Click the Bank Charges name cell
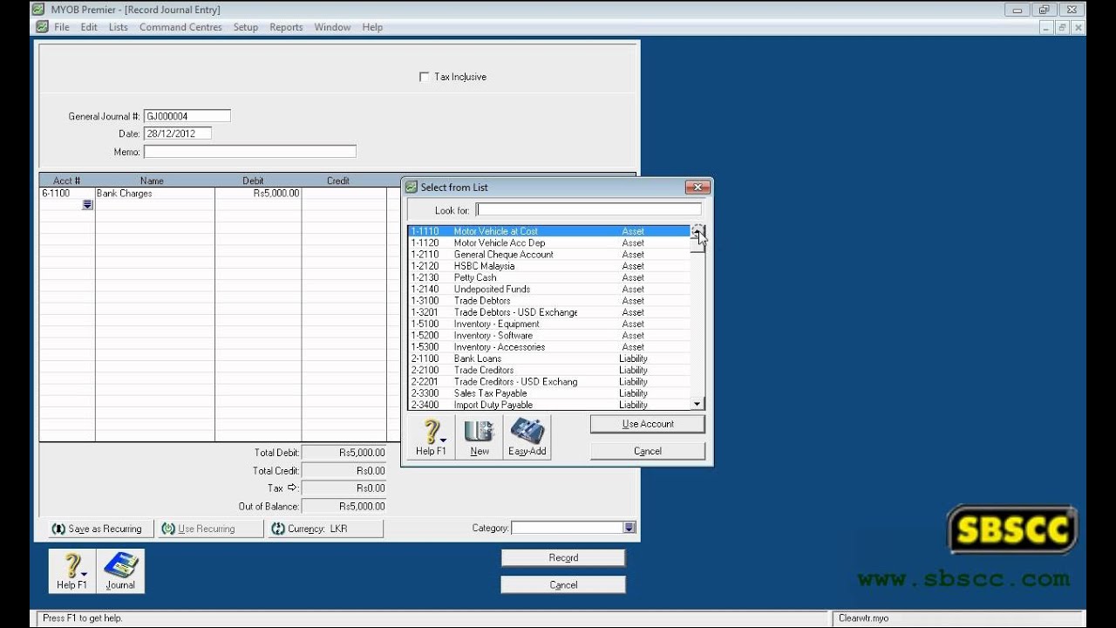This screenshot has width=1116, height=628. tap(155, 194)
